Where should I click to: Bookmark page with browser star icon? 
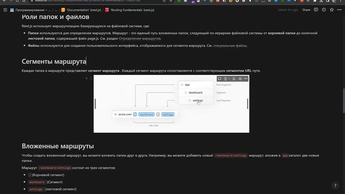[x=171, y=1]
